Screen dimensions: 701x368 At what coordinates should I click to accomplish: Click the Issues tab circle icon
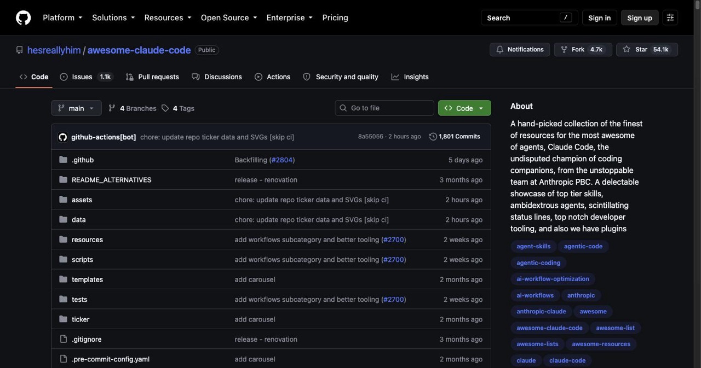(64, 77)
